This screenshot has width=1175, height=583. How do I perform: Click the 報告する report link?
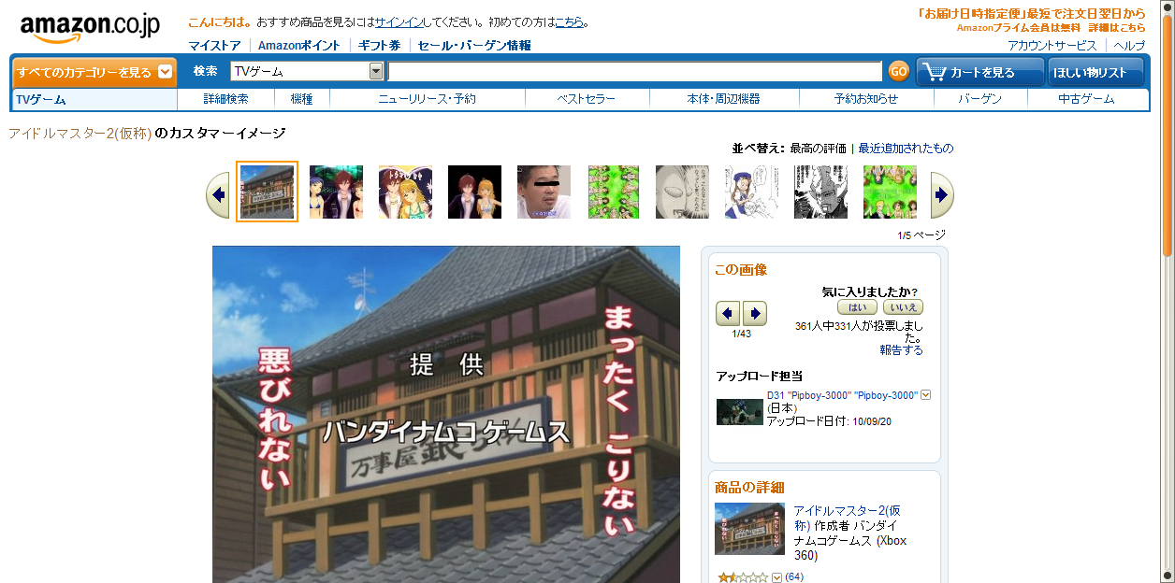[x=901, y=349]
